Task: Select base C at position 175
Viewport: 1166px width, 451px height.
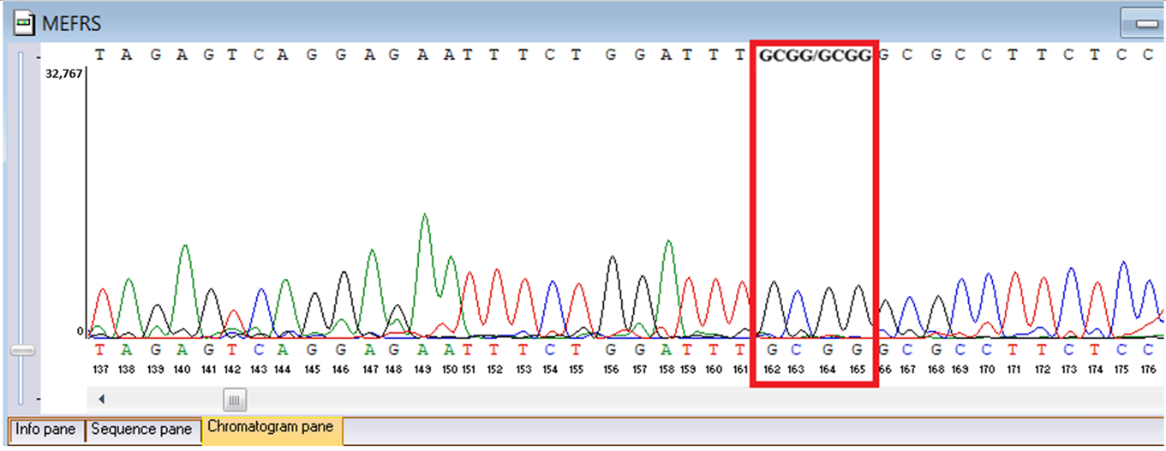Action: pos(1121,350)
